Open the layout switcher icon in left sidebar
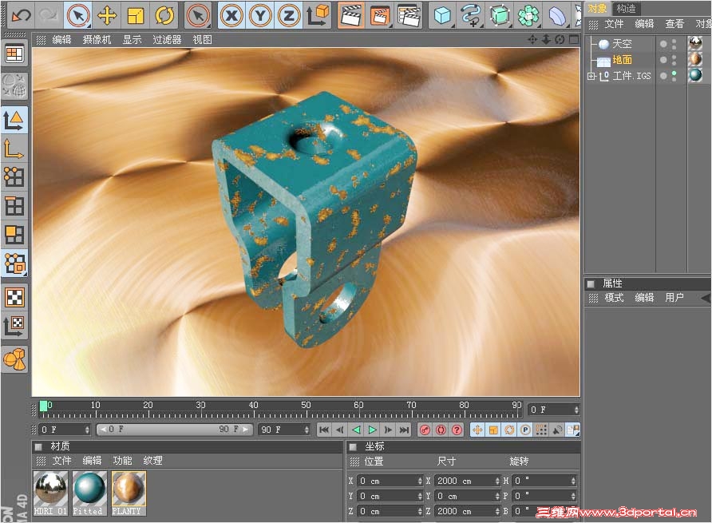The image size is (712, 523). (x=14, y=54)
